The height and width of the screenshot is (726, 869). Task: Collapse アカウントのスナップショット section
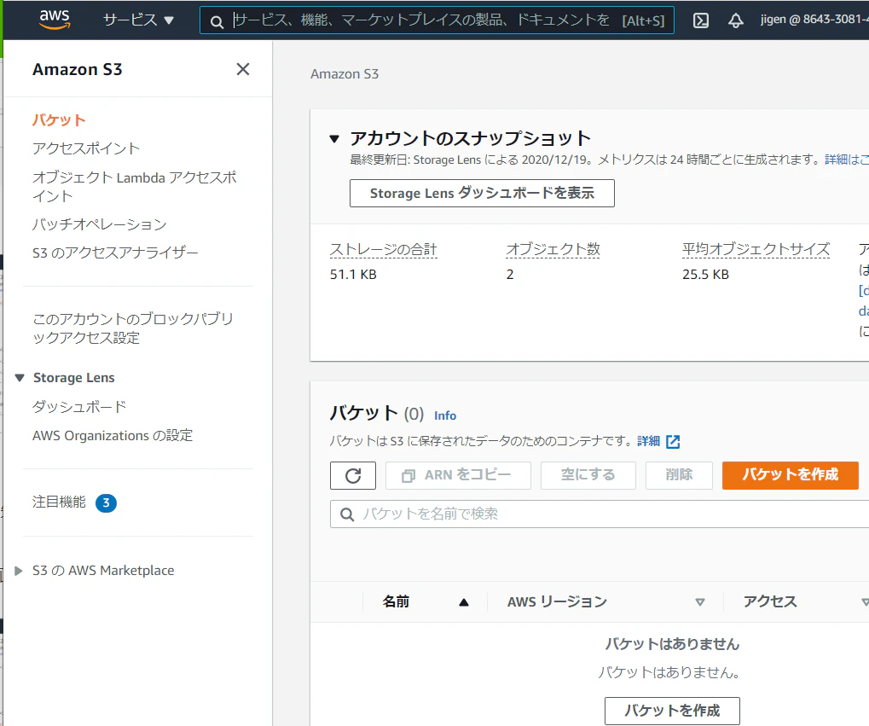pos(334,139)
